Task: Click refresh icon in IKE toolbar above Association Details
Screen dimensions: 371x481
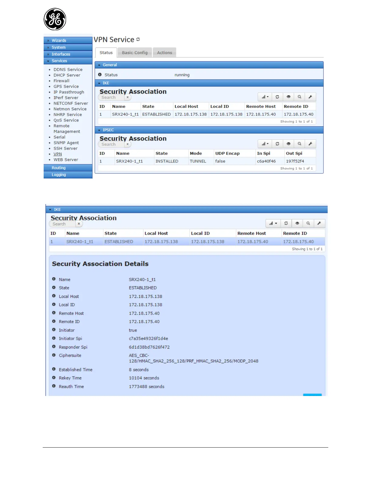Action: pos(286,223)
